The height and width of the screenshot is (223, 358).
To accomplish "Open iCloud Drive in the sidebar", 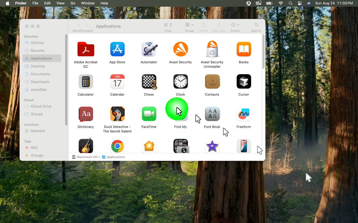I will pos(42,106).
